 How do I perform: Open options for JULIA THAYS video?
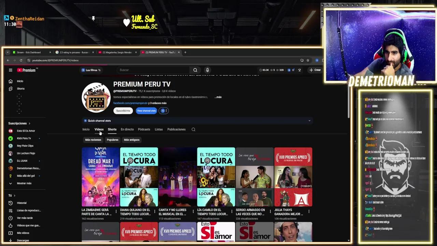(309, 211)
